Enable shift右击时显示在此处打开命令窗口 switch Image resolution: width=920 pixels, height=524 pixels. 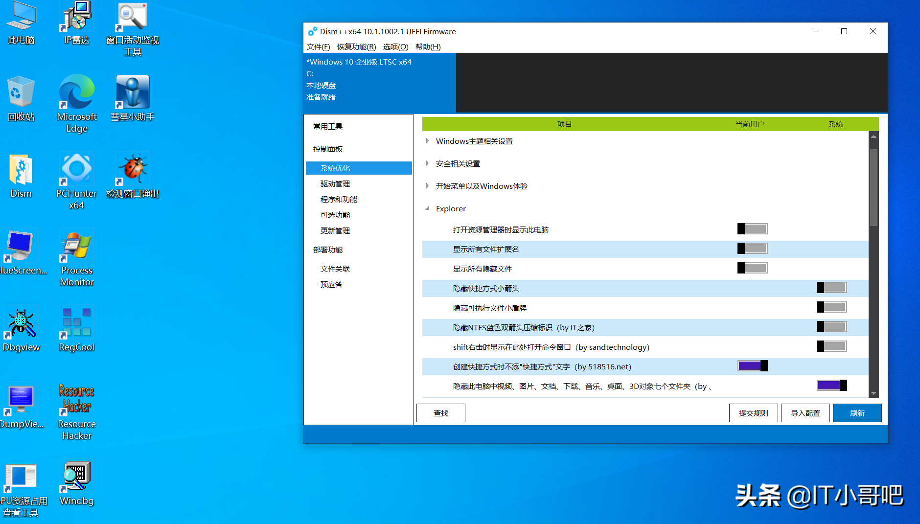point(832,346)
